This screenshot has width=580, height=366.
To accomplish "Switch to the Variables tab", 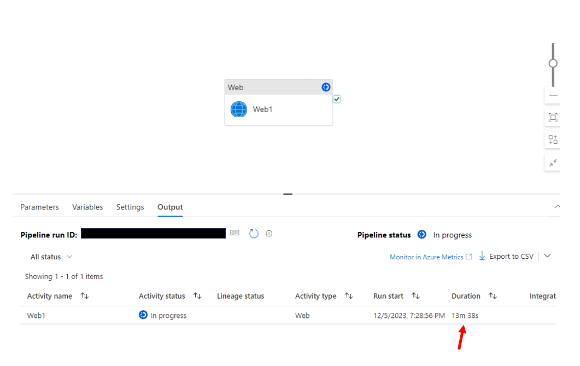I will (87, 207).
